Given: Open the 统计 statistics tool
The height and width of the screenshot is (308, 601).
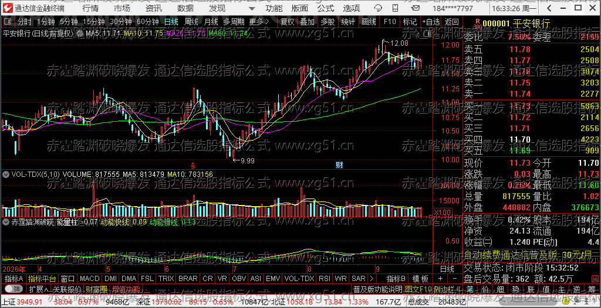Looking at the screenshot, I should pos(348,22).
